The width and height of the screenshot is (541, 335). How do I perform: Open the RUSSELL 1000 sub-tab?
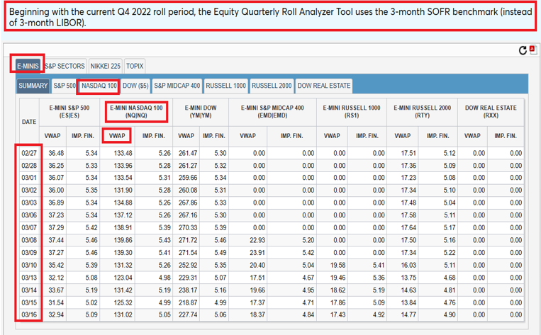pyautogui.click(x=226, y=86)
